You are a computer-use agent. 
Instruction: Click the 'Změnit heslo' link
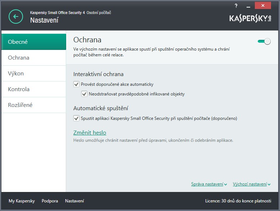point(90,133)
